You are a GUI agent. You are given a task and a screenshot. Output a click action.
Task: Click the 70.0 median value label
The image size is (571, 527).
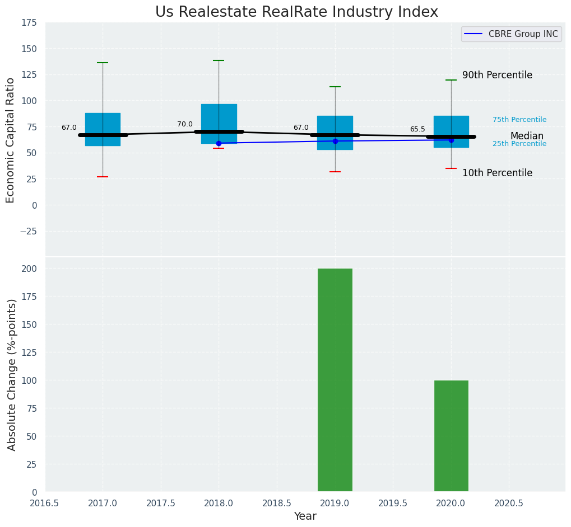[x=185, y=124]
